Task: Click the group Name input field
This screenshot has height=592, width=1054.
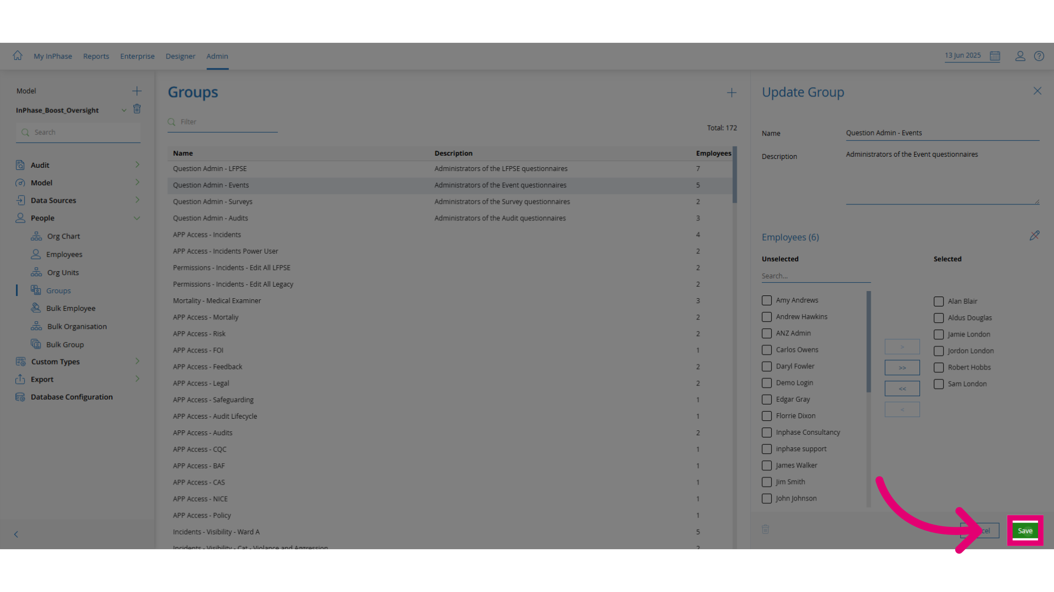Action: tap(942, 133)
